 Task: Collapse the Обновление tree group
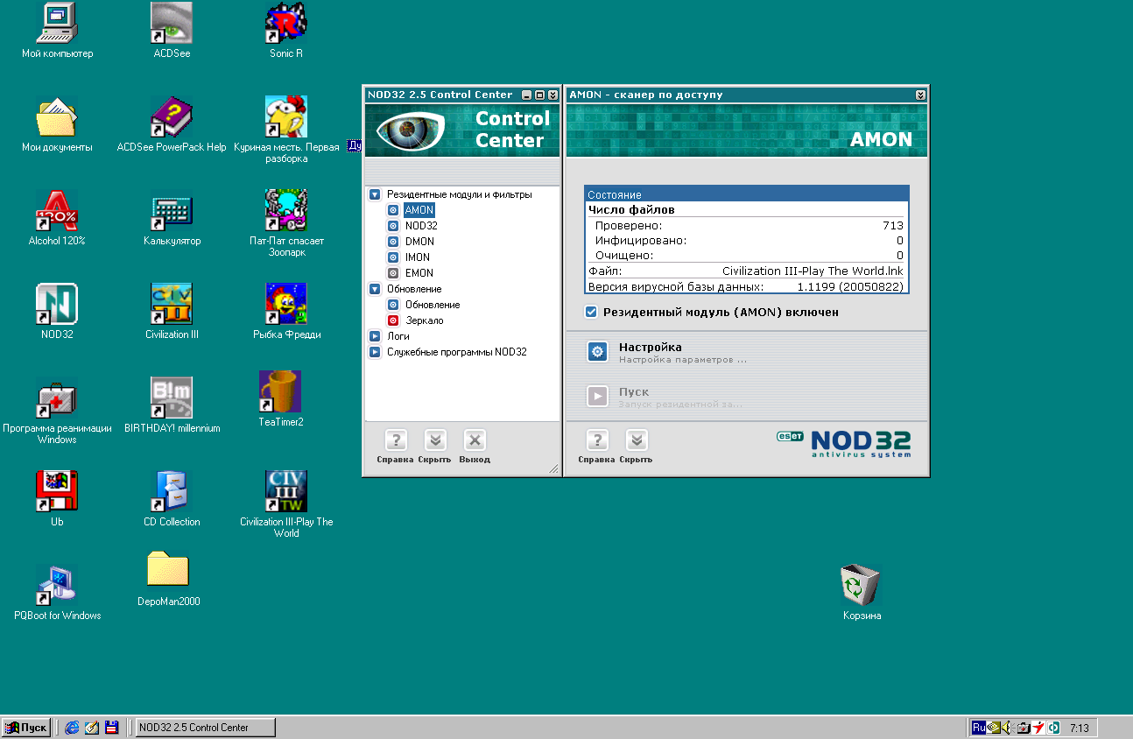point(375,289)
